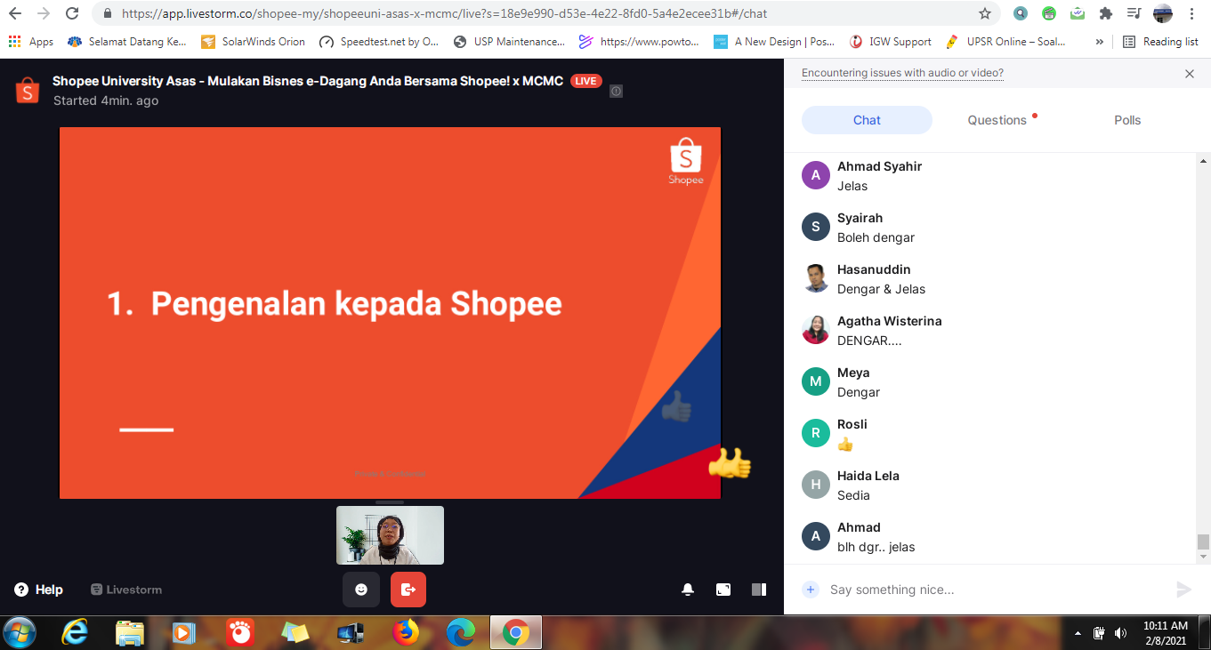
Task: Open the A New Design bookmark
Action: [x=774, y=42]
